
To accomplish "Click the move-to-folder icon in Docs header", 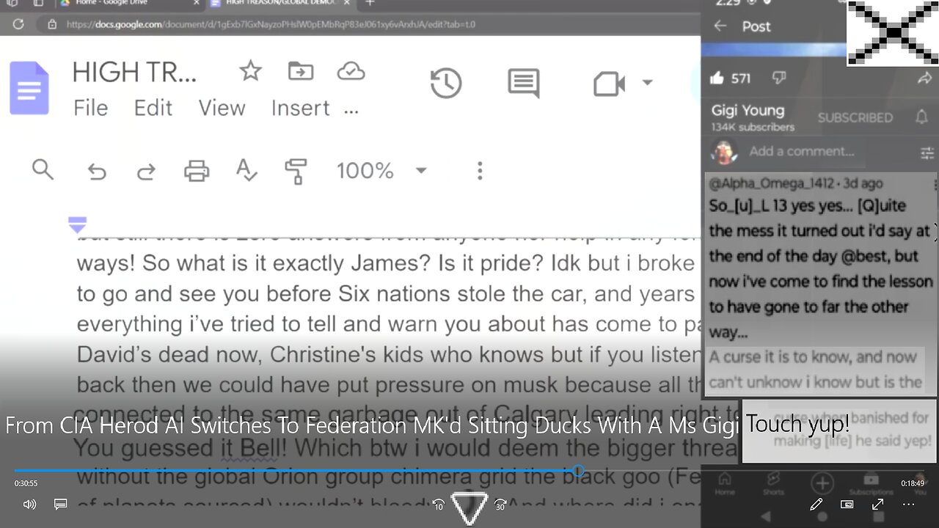I will pyautogui.click(x=301, y=71).
